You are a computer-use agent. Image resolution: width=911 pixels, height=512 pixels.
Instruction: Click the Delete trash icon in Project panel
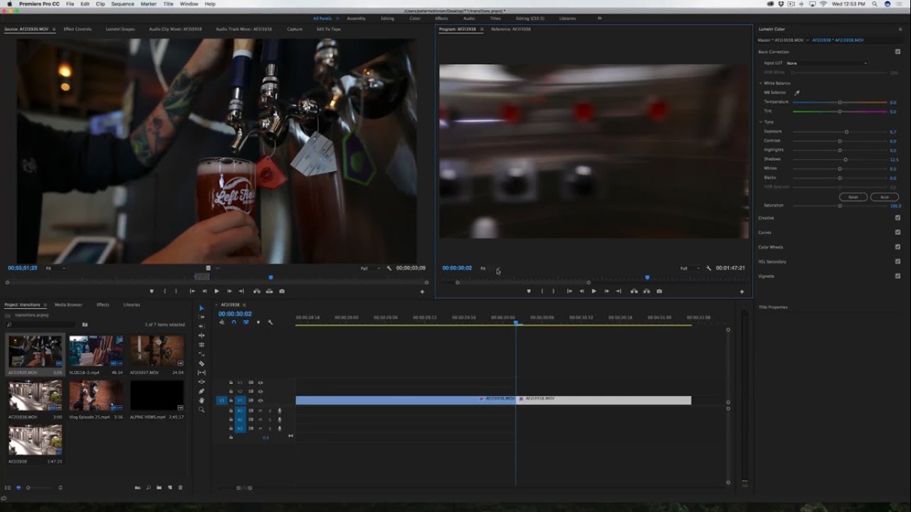coord(180,488)
